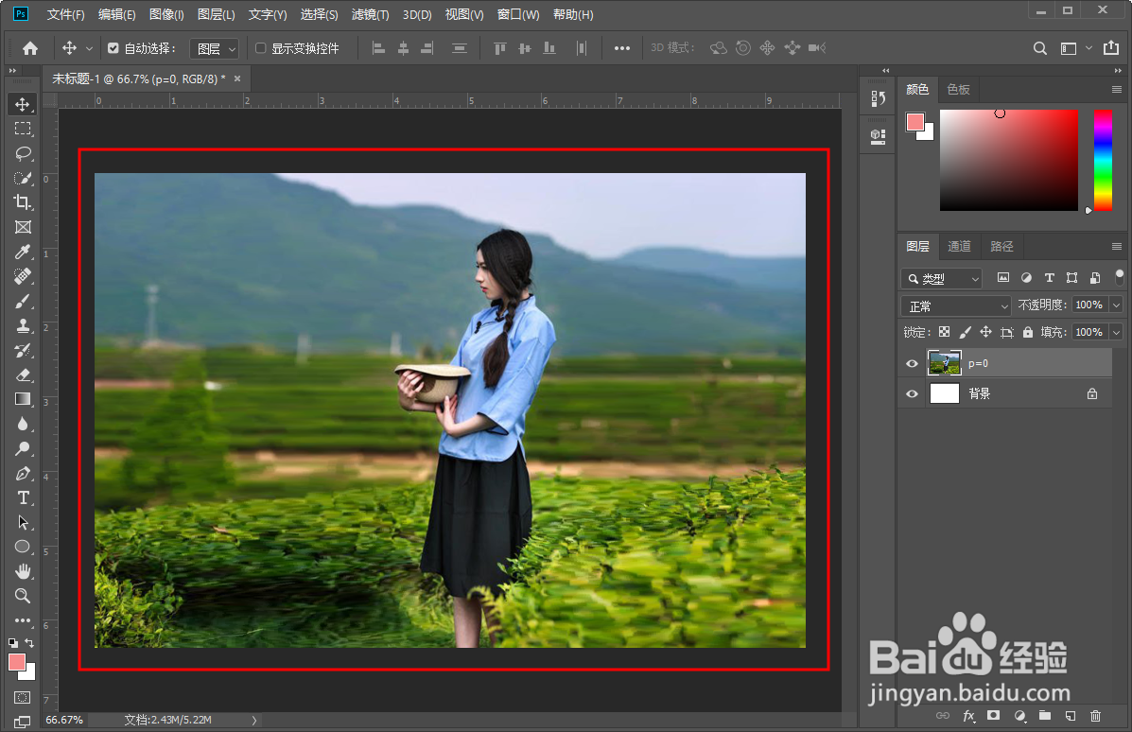Click the Delete layer trash button

point(1095,716)
